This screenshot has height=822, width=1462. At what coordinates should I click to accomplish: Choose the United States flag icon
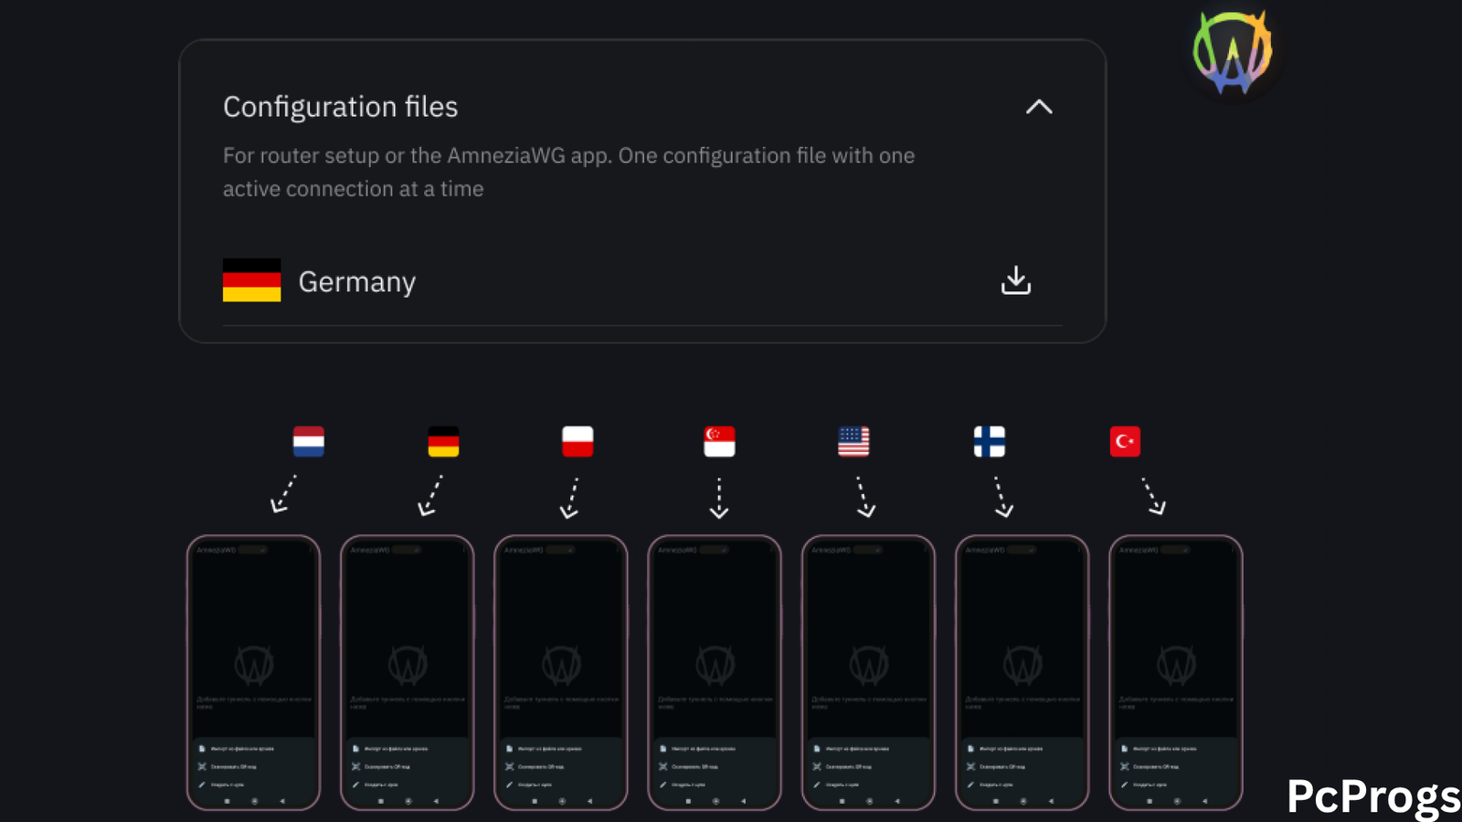(853, 441)
